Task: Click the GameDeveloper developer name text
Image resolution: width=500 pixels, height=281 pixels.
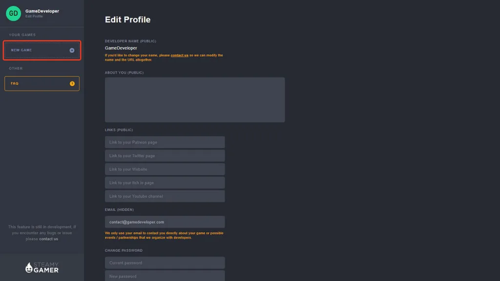Action: click(x=121, y=48)
